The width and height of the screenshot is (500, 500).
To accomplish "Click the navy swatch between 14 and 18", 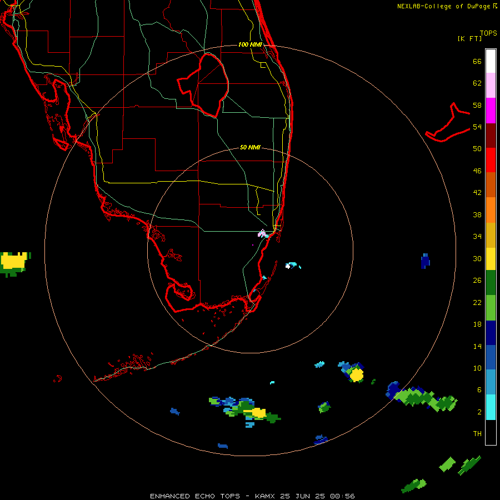I will pyautogui.click(x=491, y=333).
